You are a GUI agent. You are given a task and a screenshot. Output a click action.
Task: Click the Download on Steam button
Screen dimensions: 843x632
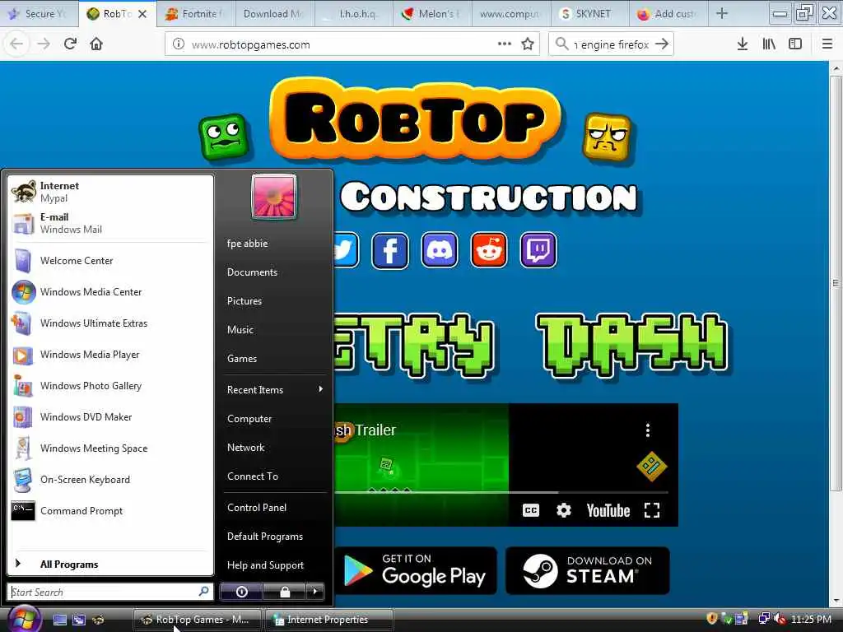coord(588,570)
